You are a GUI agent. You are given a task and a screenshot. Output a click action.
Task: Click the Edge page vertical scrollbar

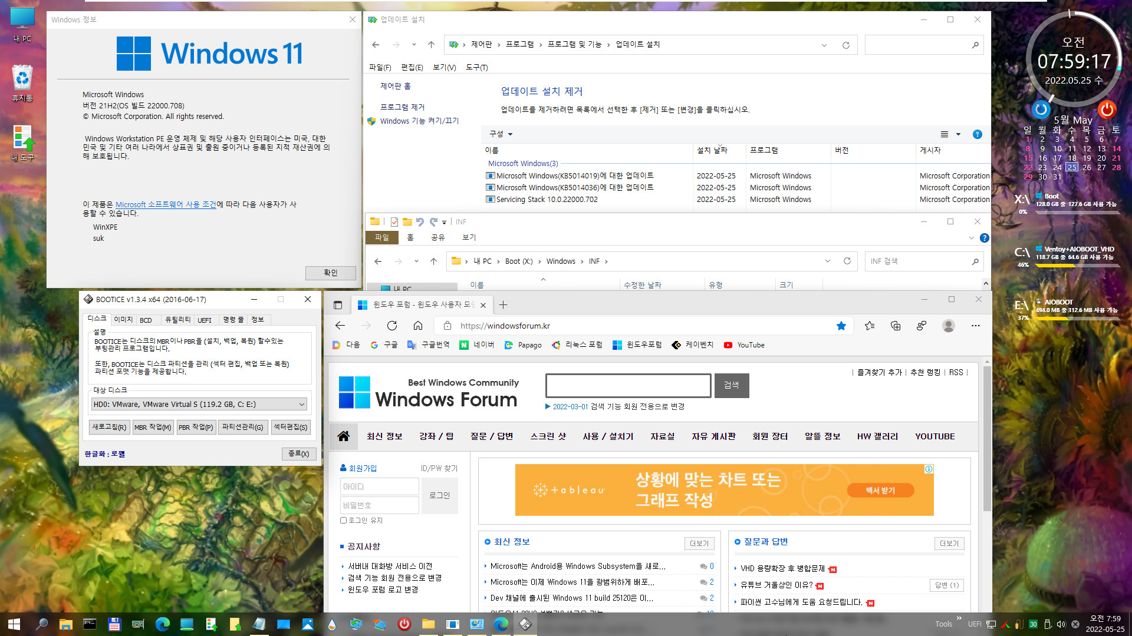pyautogui.click(x=987, y=438)
